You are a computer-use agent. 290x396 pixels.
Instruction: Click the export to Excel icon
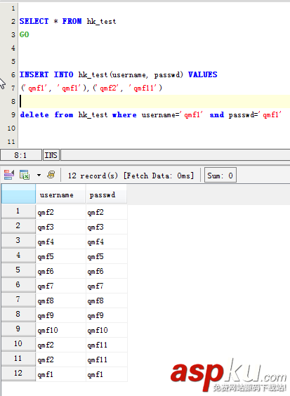(x=25, y=175)
